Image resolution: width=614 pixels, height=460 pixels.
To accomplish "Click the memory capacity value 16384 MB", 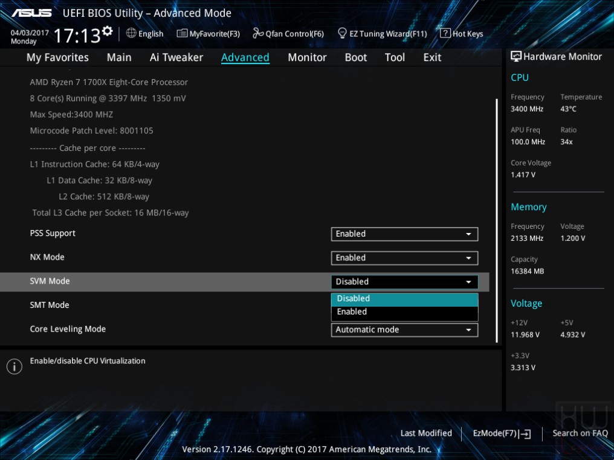I will point(527,271).
